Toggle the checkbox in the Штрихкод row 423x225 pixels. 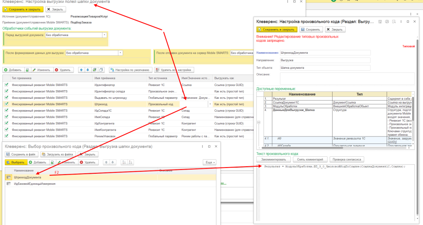[x=7, y=104]
